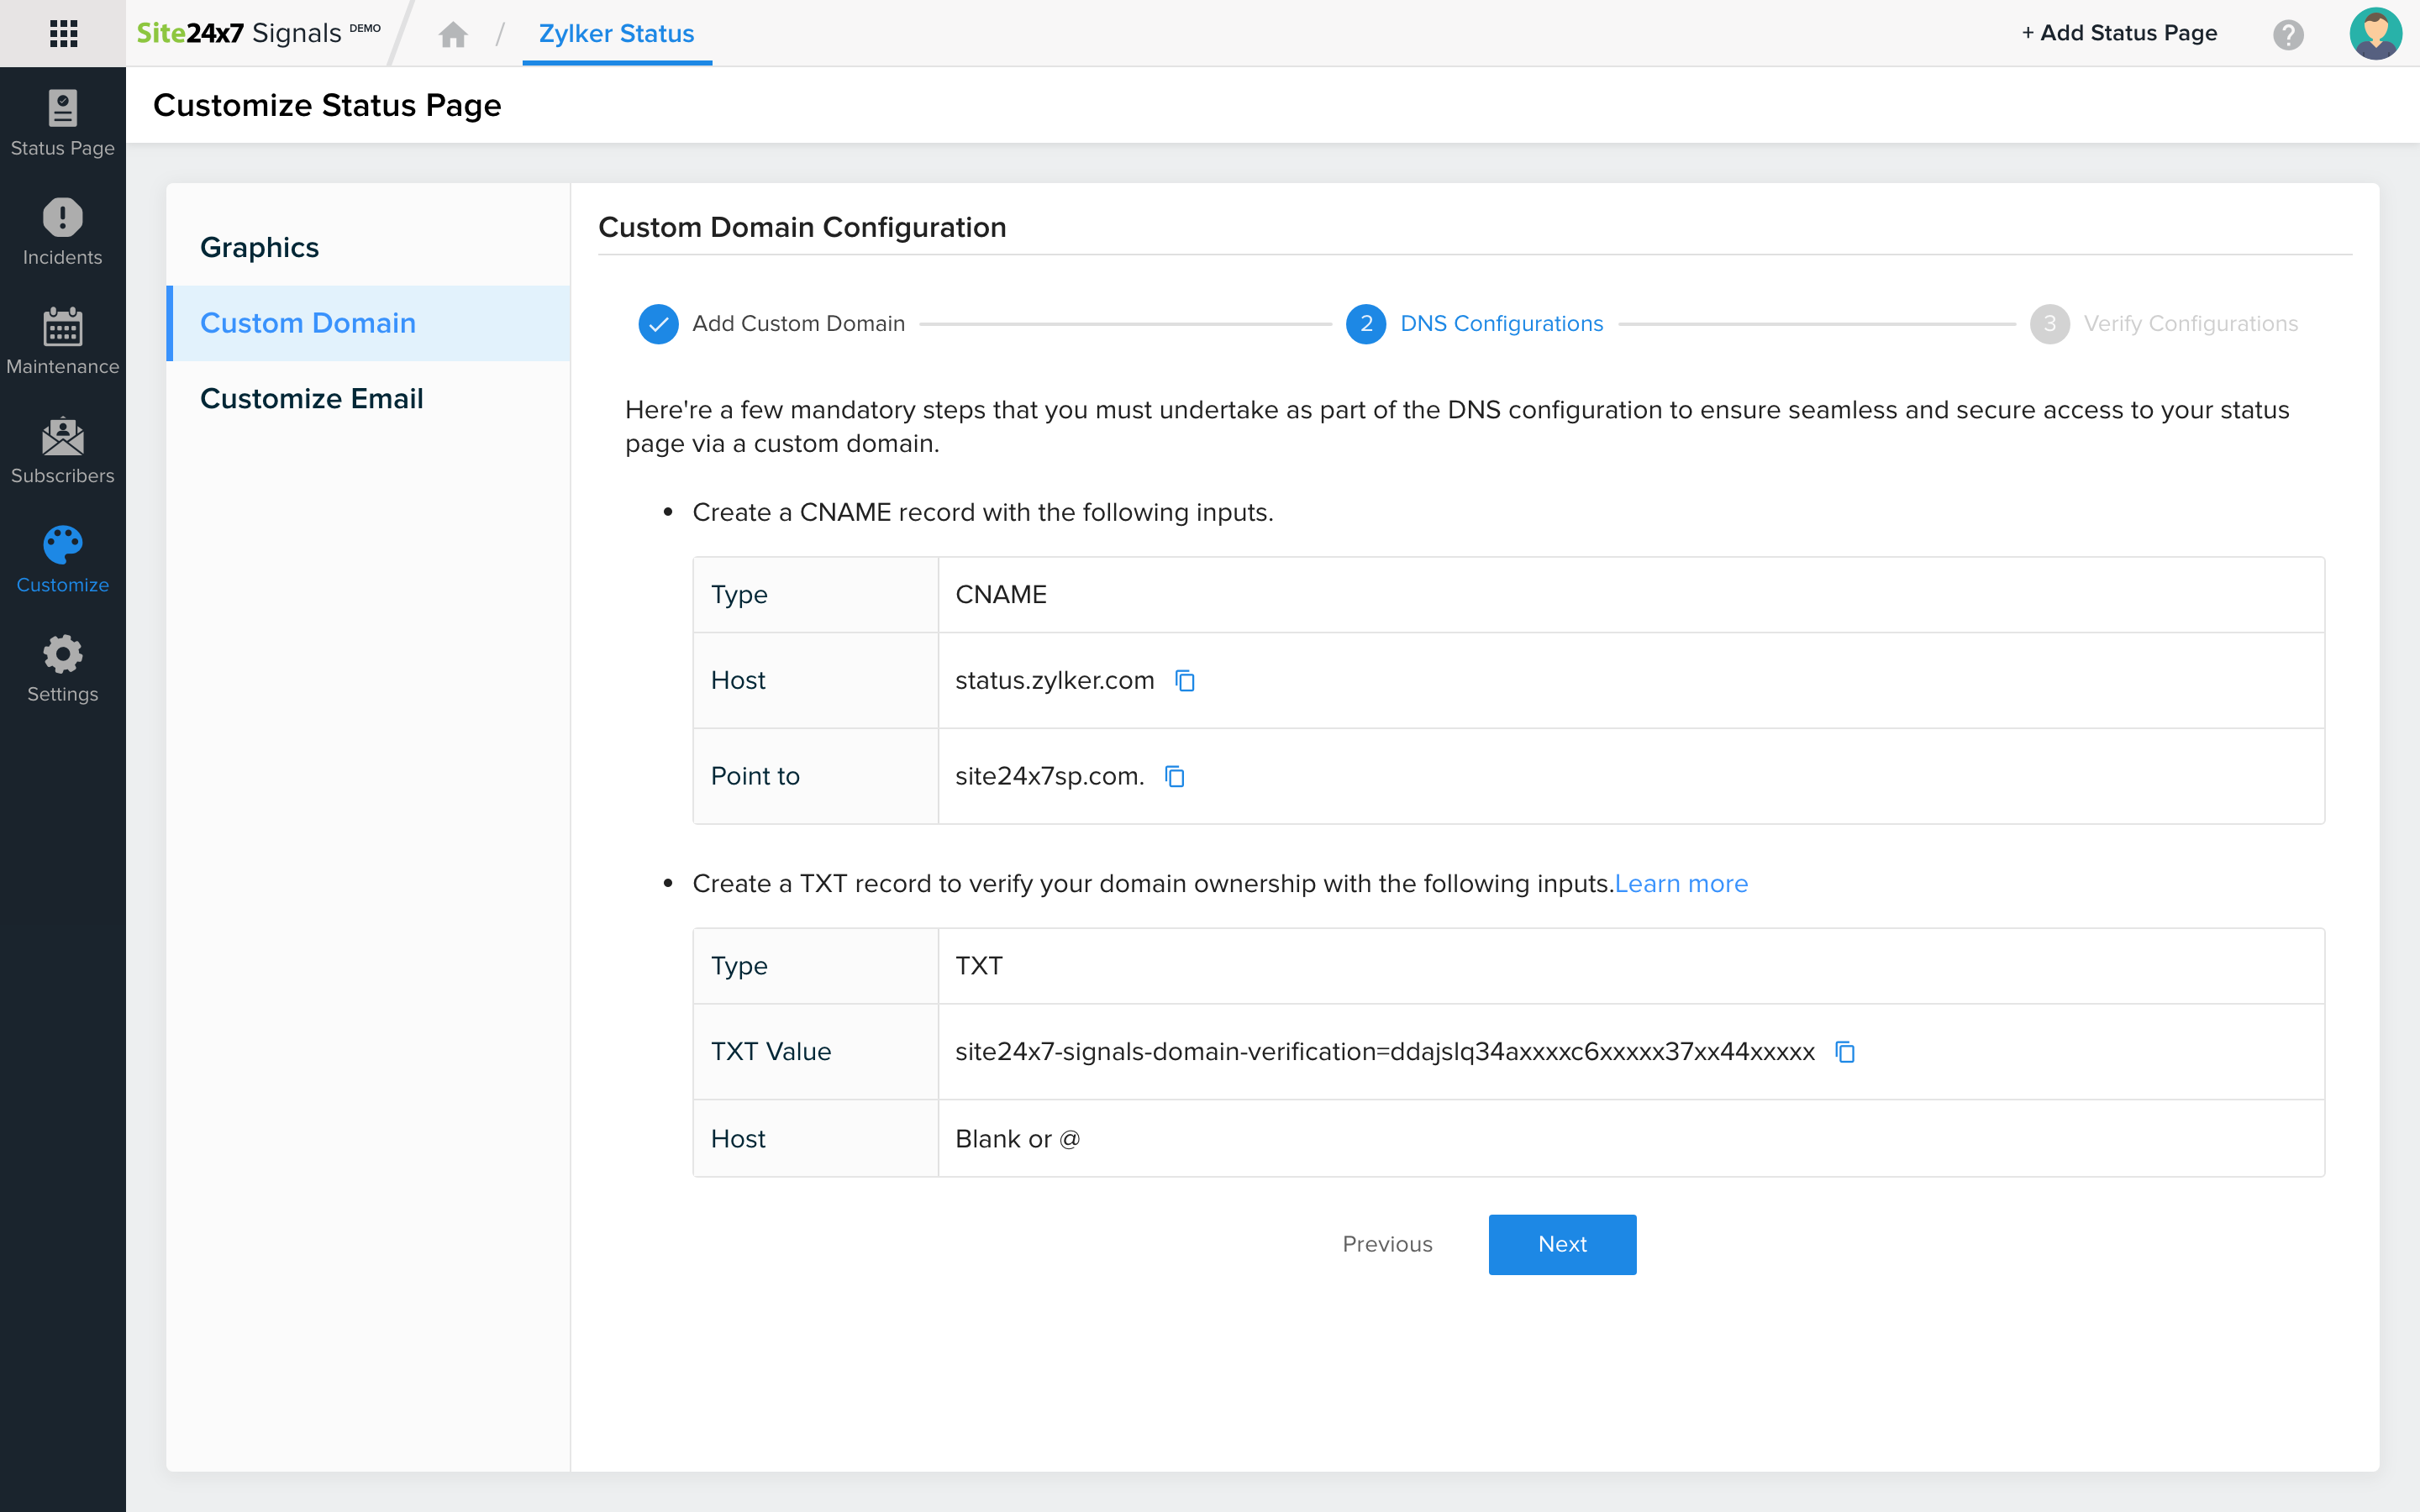Click the TXT type cell
This screenshot has width=2420, height=1512.
point(1631,966)
